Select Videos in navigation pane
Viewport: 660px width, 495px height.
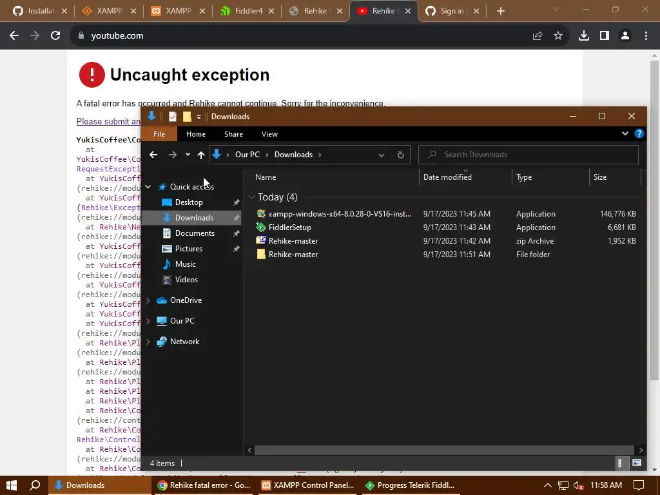coord(186,280)
